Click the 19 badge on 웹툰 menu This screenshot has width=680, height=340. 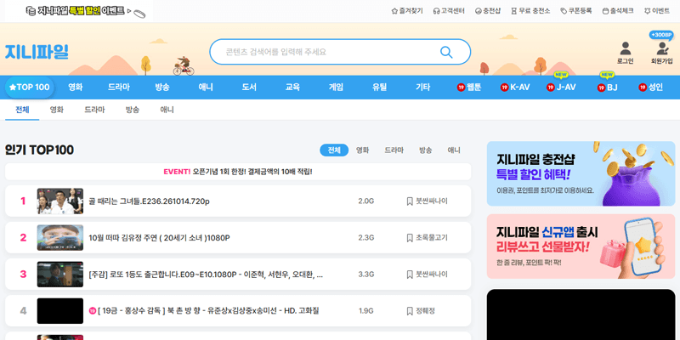[x=461, y=88]
